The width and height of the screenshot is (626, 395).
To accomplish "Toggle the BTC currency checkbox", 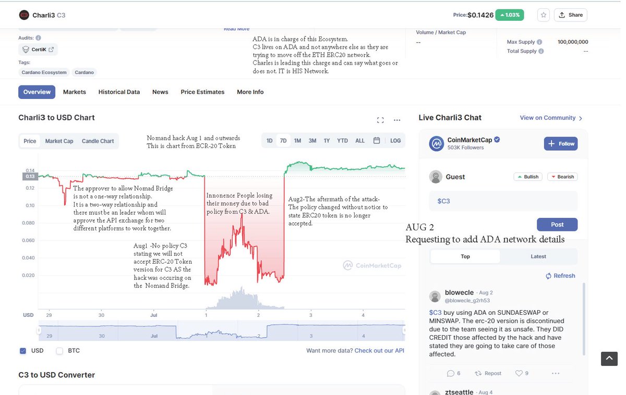I will click(59, 351).
